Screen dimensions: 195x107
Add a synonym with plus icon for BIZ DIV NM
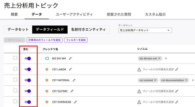(x=166, y=58)
